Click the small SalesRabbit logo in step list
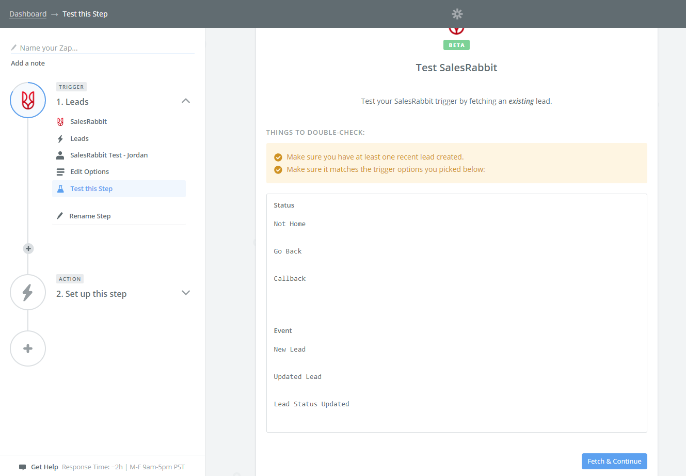This screenshot has height=476, width=686. [x=60, y=122]
